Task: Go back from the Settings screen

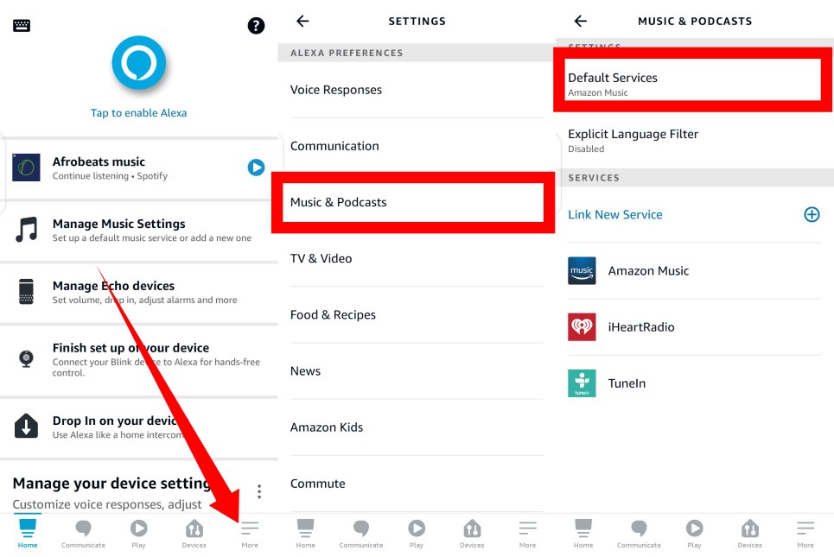Action: pyautogui.click(x=302, y=22)
